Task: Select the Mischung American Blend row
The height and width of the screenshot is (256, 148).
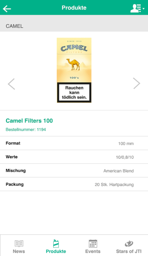Action: tap(74, 171)
